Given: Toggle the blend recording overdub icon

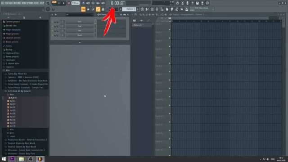Looking at the screenshot, I should 98,3.
